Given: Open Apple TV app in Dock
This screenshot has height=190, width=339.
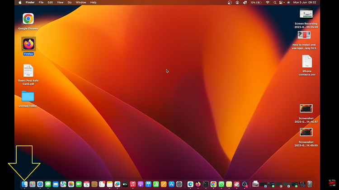Looking at the screenshot, I should 125,184.
